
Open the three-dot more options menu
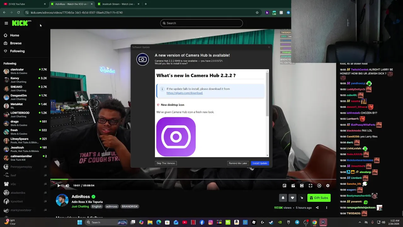pos(326,207)
